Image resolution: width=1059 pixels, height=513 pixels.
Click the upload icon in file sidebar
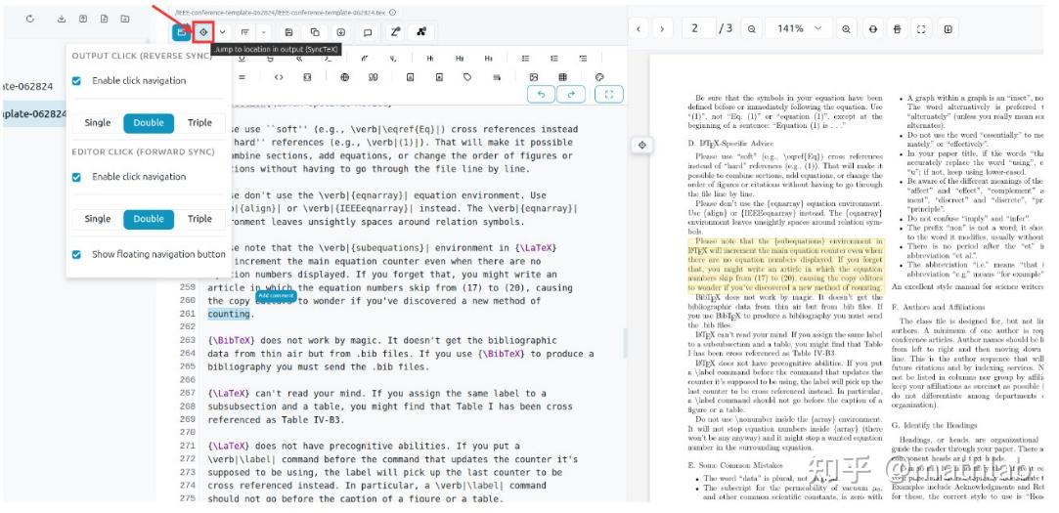click(83, 19)
